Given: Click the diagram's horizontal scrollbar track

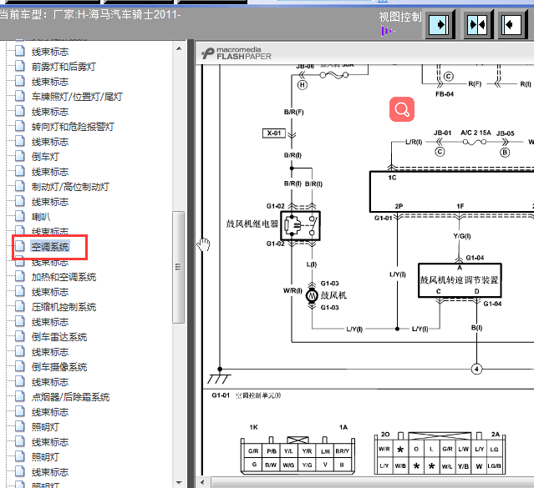Looking at the screenshot, I should tap(372, 482).
